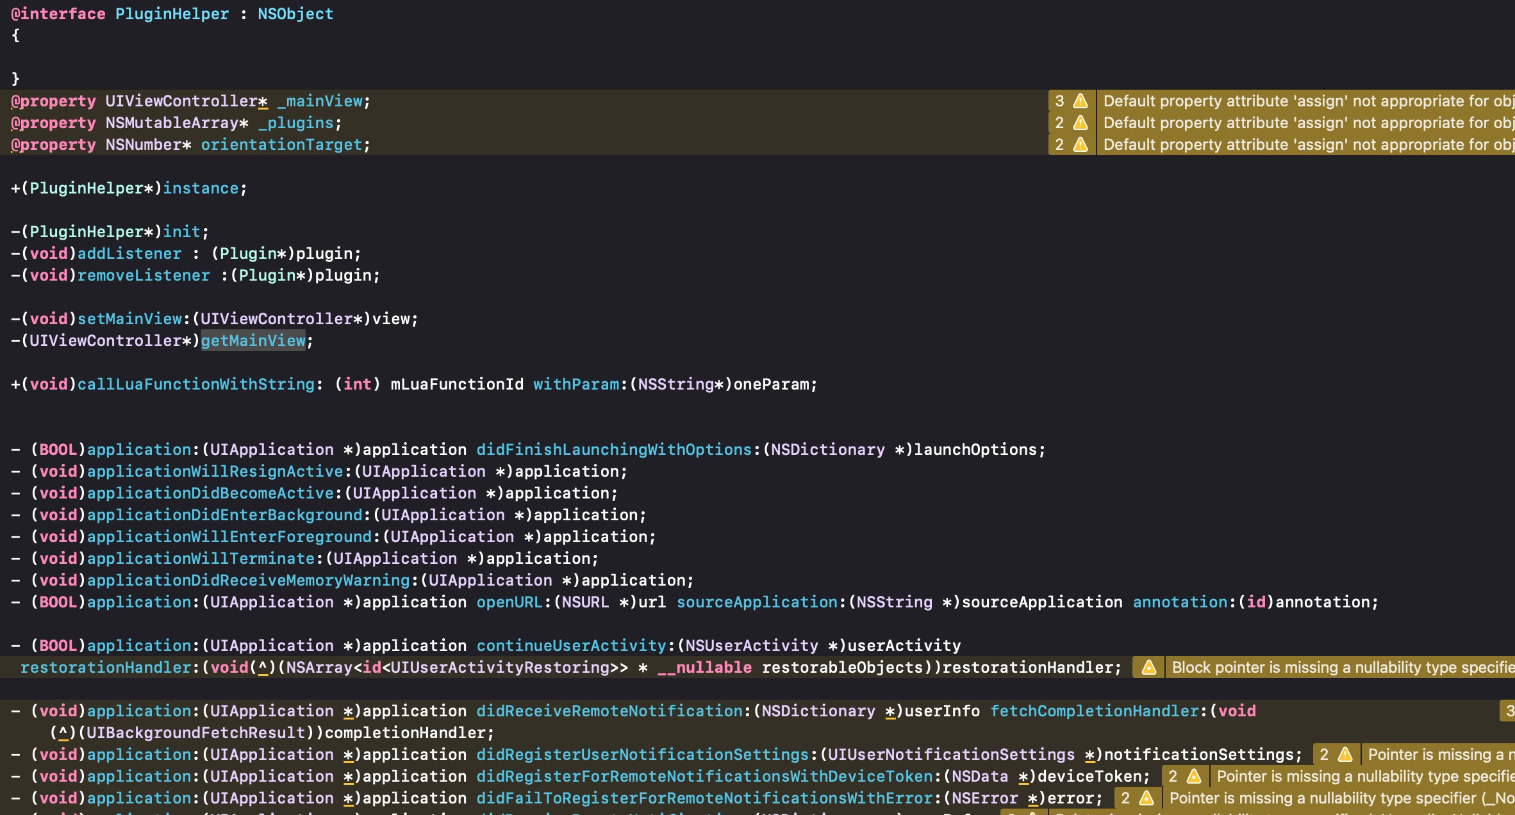1515x815 pixels.
Task: Click warning icon on didRegisterUserNotificationSettings line
Action: pyautogui.click(x=1345, y=755)
